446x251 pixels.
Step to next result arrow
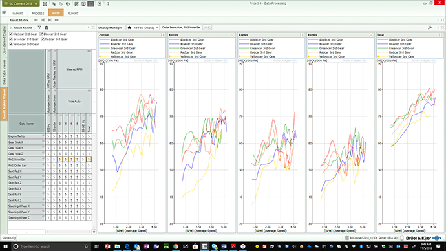coord(50,20)
